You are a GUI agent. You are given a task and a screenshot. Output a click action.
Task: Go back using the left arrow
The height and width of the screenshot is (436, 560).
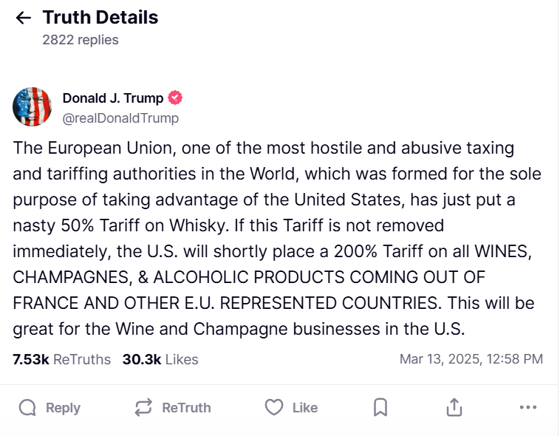click(x=24, y=18)
